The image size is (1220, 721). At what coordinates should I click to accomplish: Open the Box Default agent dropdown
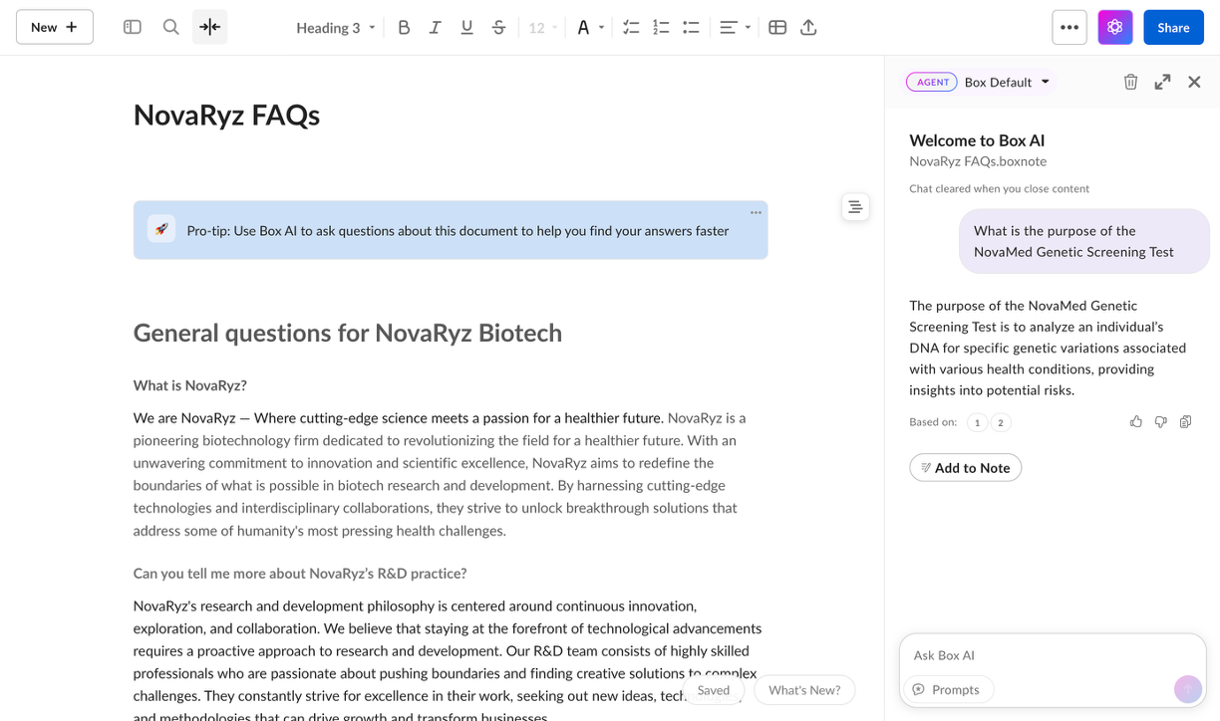click(x=1007, y=82)
